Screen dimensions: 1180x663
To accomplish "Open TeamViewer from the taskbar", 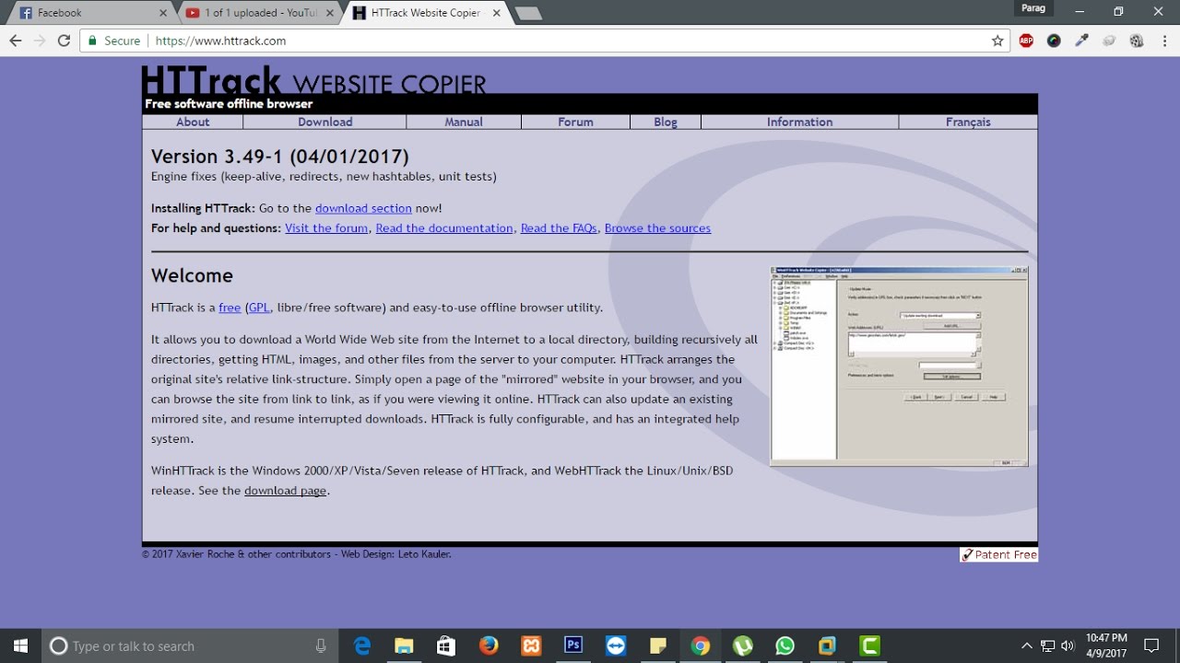I will [x=616, y=646].
